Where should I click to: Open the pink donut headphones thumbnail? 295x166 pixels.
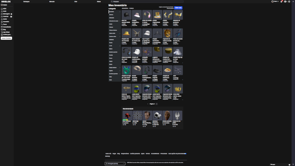coord(147,15)
